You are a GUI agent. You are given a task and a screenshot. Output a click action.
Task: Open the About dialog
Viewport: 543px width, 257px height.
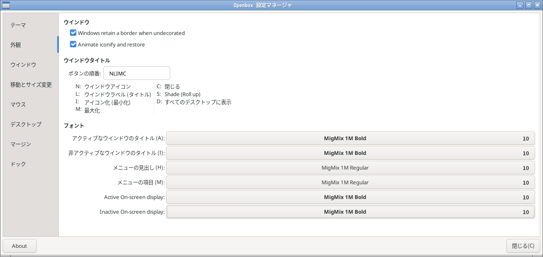point(19,246)
